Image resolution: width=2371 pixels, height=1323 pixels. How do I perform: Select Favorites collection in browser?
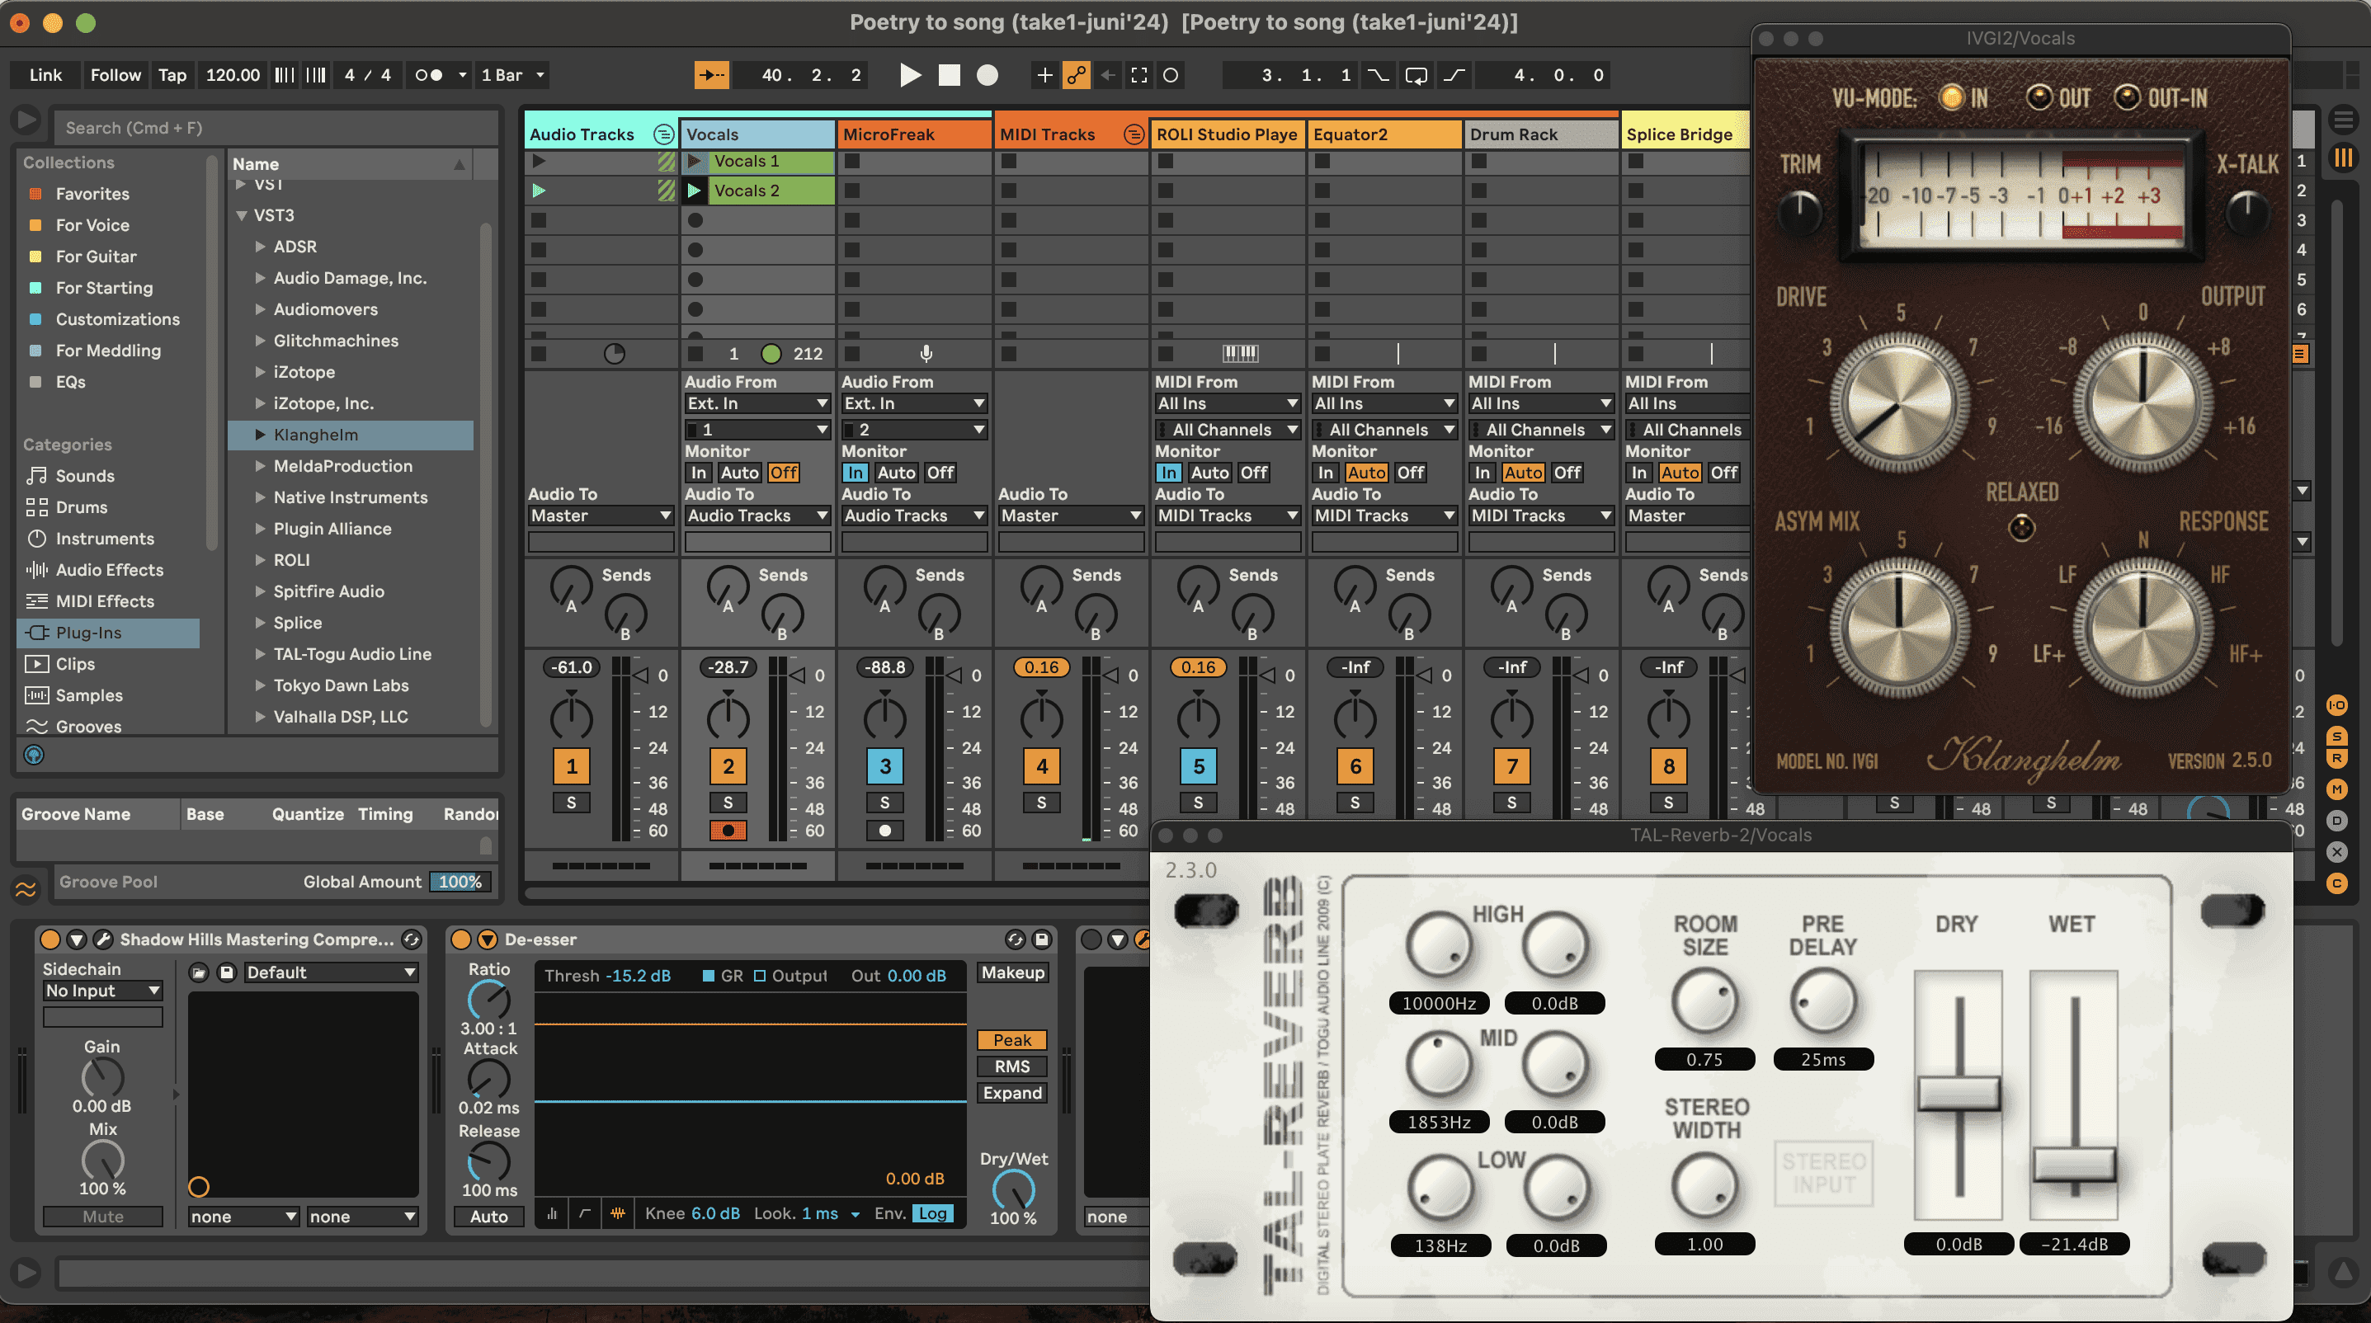point(92,194)
